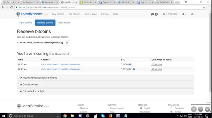Finish recording with checkmark button
The image size is (212, 118).
pyautogui.click(x=207, y=109)
